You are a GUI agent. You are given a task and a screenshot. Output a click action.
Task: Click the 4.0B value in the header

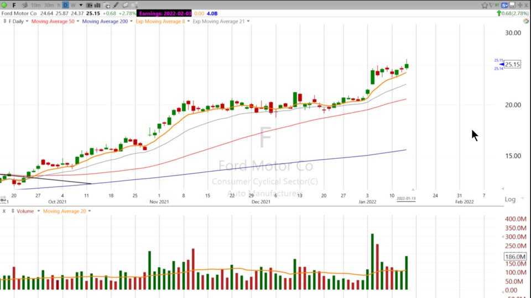click(x=212, y=13)
